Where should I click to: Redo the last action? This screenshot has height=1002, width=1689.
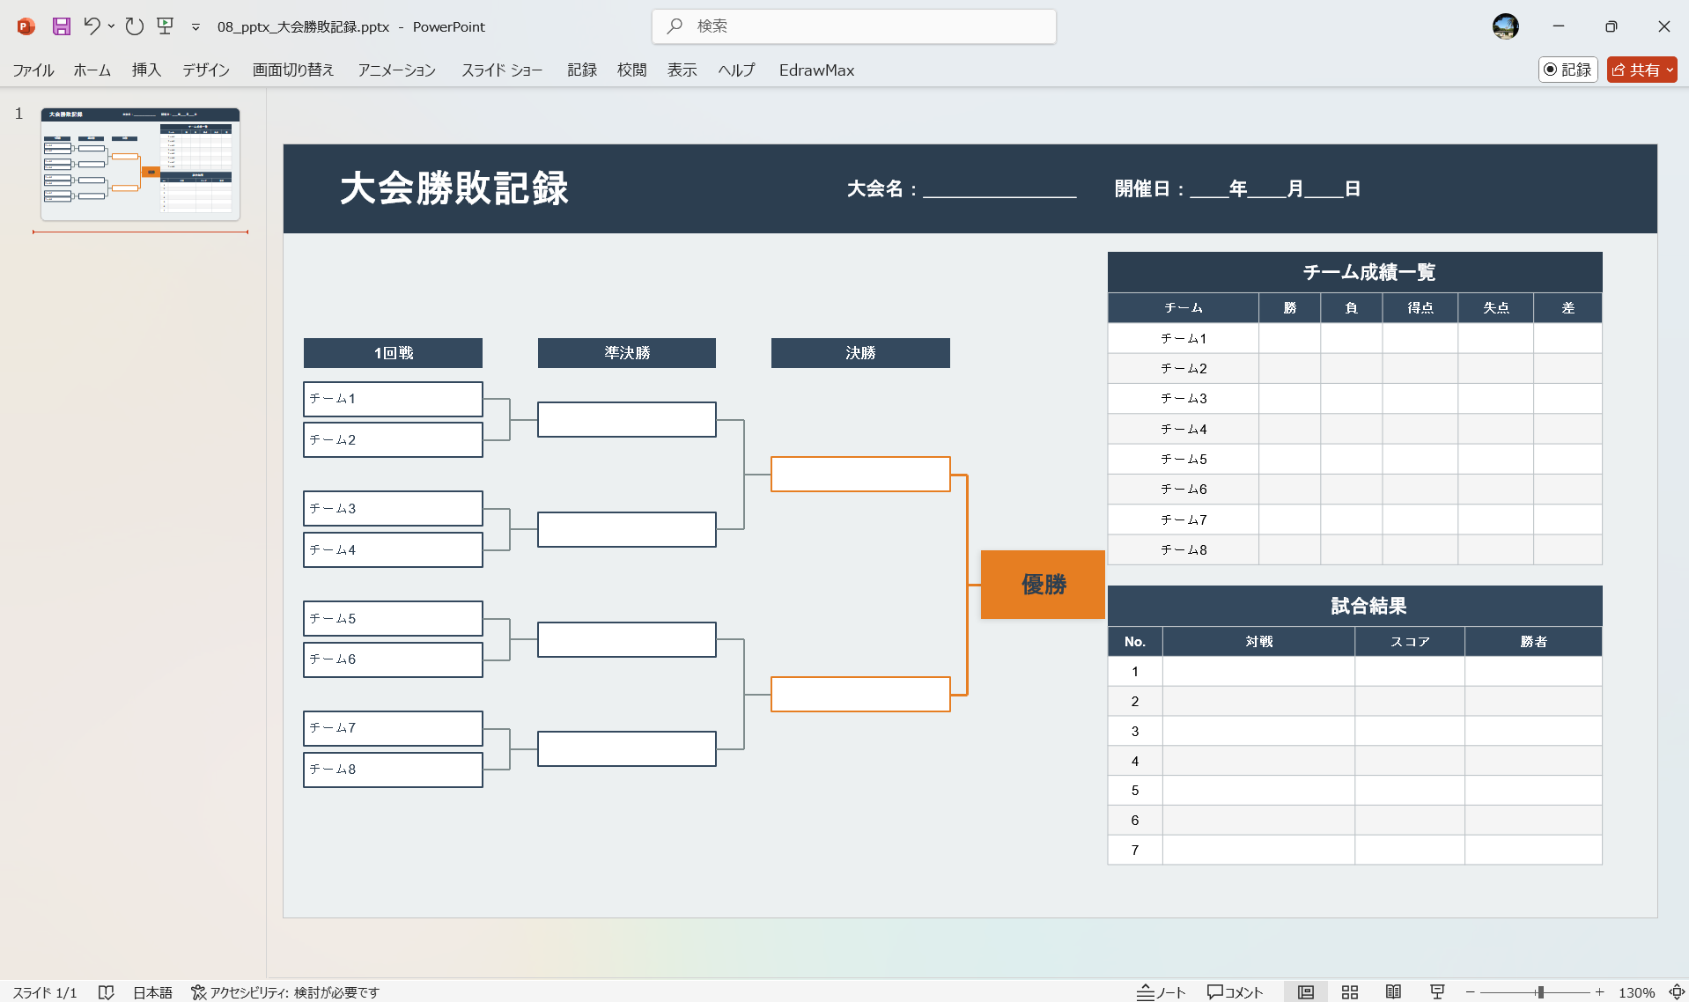pyautogui.click(x=134, y=26)
